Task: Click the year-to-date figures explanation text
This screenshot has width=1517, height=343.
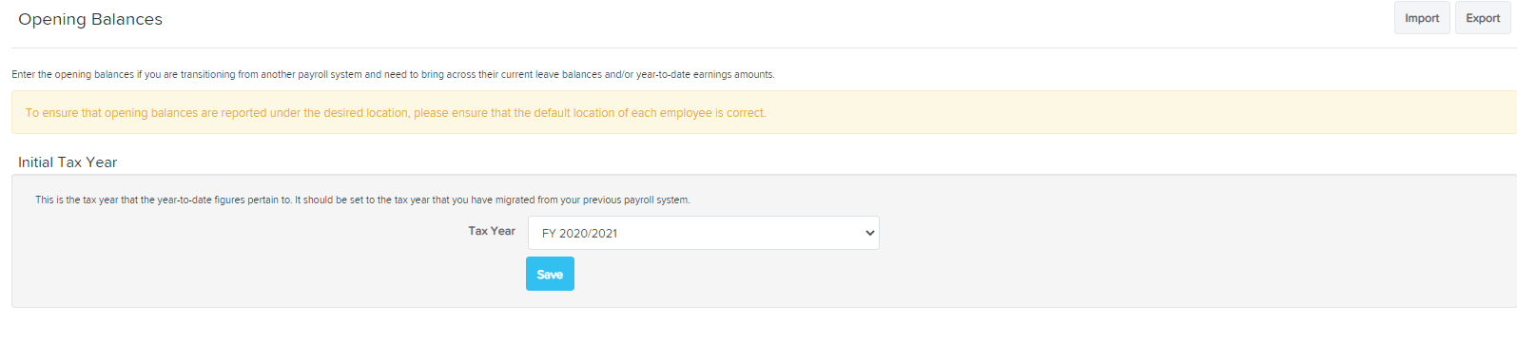Action: pos(362,200)
